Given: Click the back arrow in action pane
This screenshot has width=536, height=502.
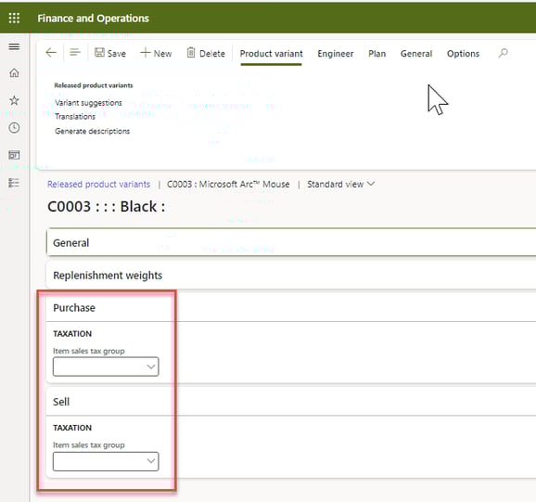Looking at the screenshot, I should point(51,53).
